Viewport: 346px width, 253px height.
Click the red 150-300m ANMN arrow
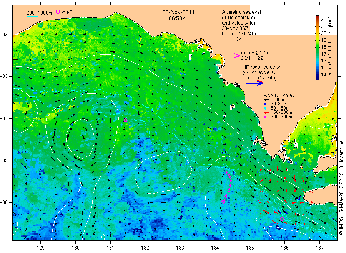[266, 112]
